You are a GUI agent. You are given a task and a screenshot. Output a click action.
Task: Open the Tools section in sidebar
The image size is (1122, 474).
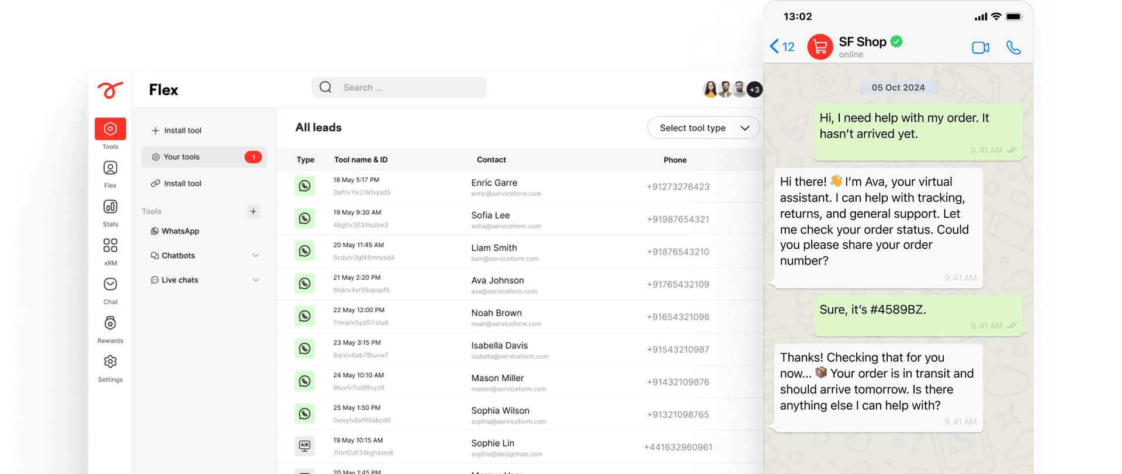pos(110,129)
